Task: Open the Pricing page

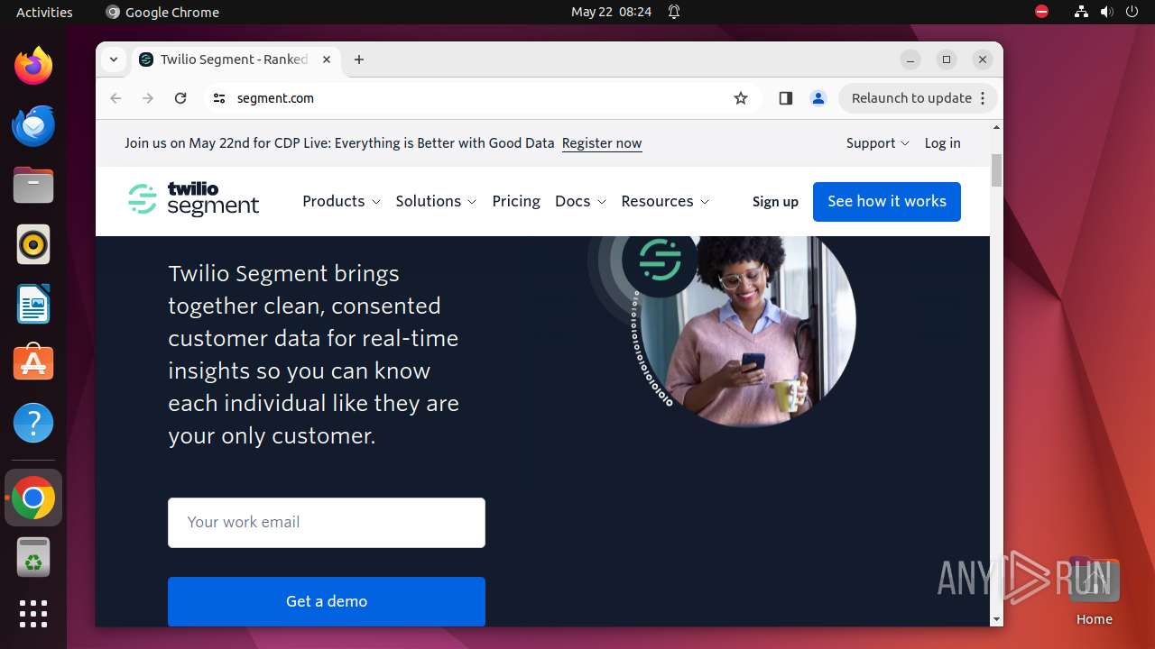Action: [516, 201]
